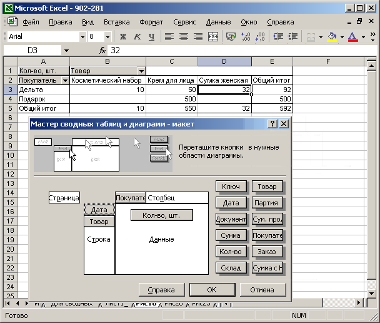This screenshot has width=380, height=323.
Task: Click the toolbar options chevron
Action: (x=373, y=37)
